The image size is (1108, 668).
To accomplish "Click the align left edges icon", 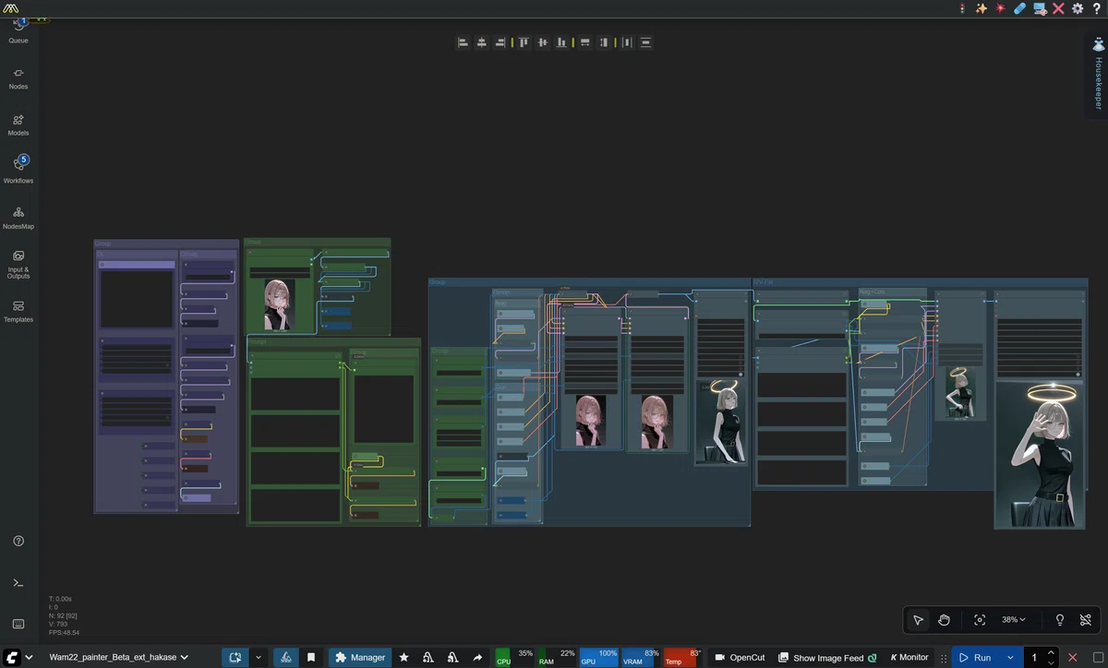I will click(x=463, y=42).
